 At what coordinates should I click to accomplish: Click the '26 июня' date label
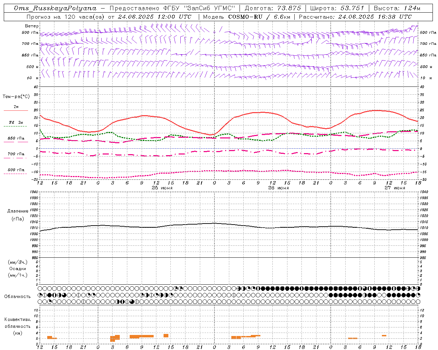pos(278,188)
